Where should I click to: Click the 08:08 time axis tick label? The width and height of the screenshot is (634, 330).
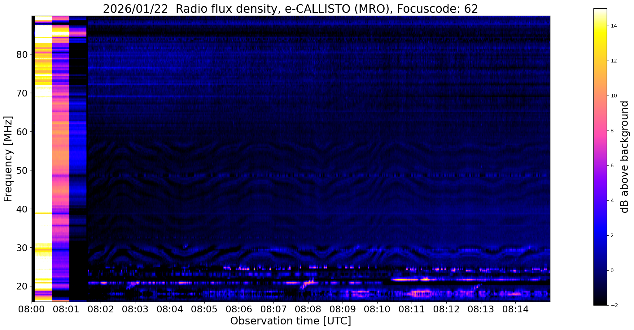point(308,310)
